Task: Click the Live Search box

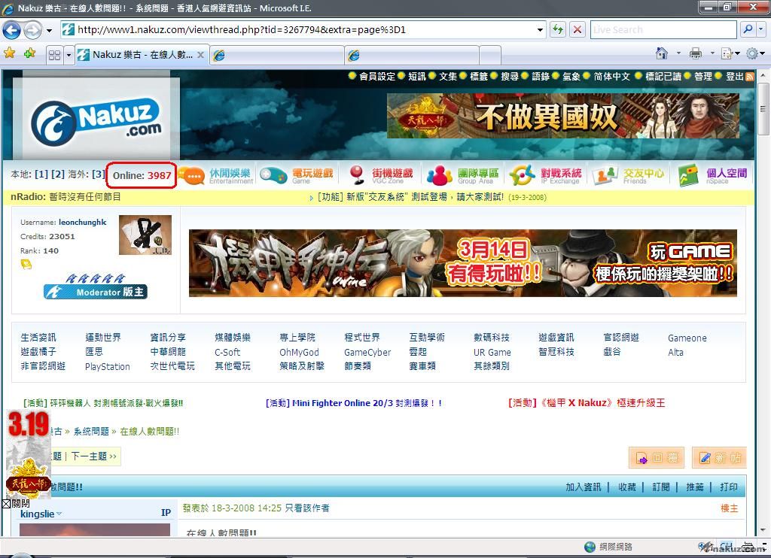Action: [x=664, y=30]
